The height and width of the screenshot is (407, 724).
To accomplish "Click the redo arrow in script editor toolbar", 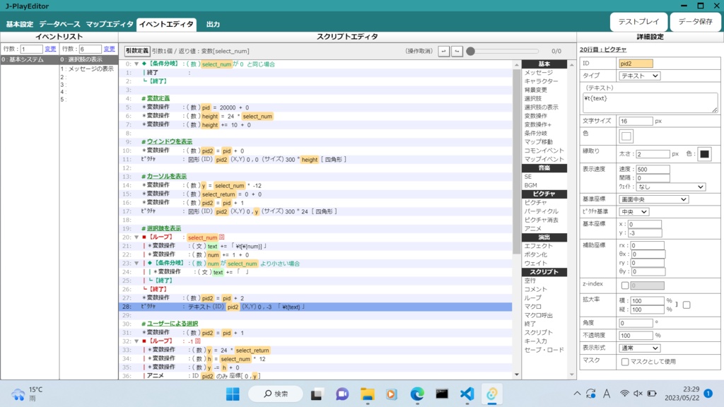I will (x=457, y=51).
